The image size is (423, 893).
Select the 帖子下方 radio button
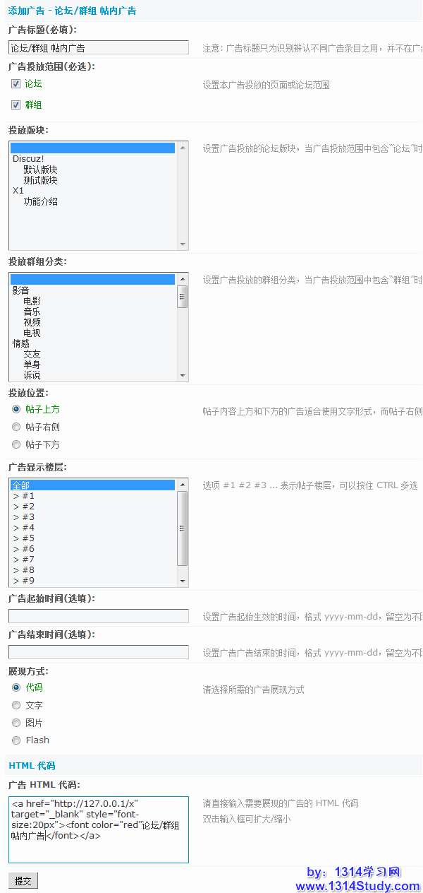tap(16, 444)
